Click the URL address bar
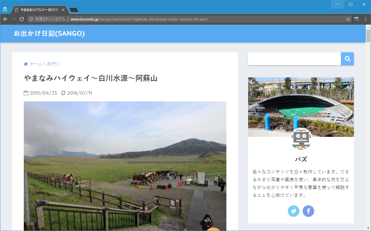This screenshot has width=371, height=231. 190,19
